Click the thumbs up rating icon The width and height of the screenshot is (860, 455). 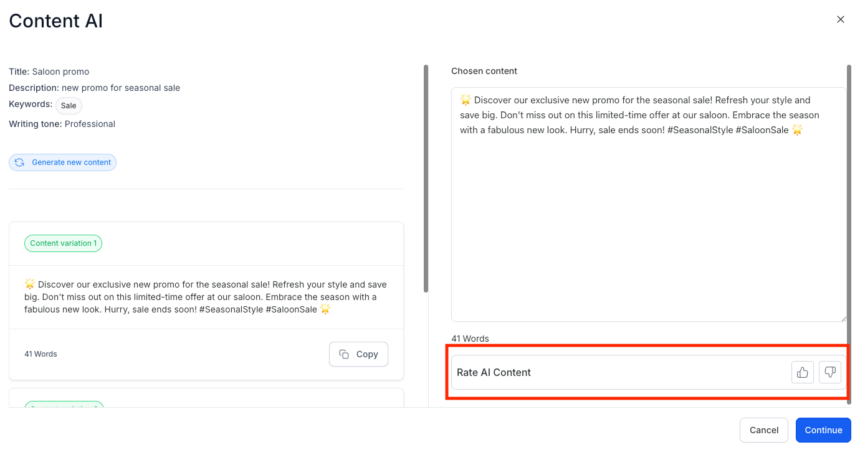click(x=802, y=372)
